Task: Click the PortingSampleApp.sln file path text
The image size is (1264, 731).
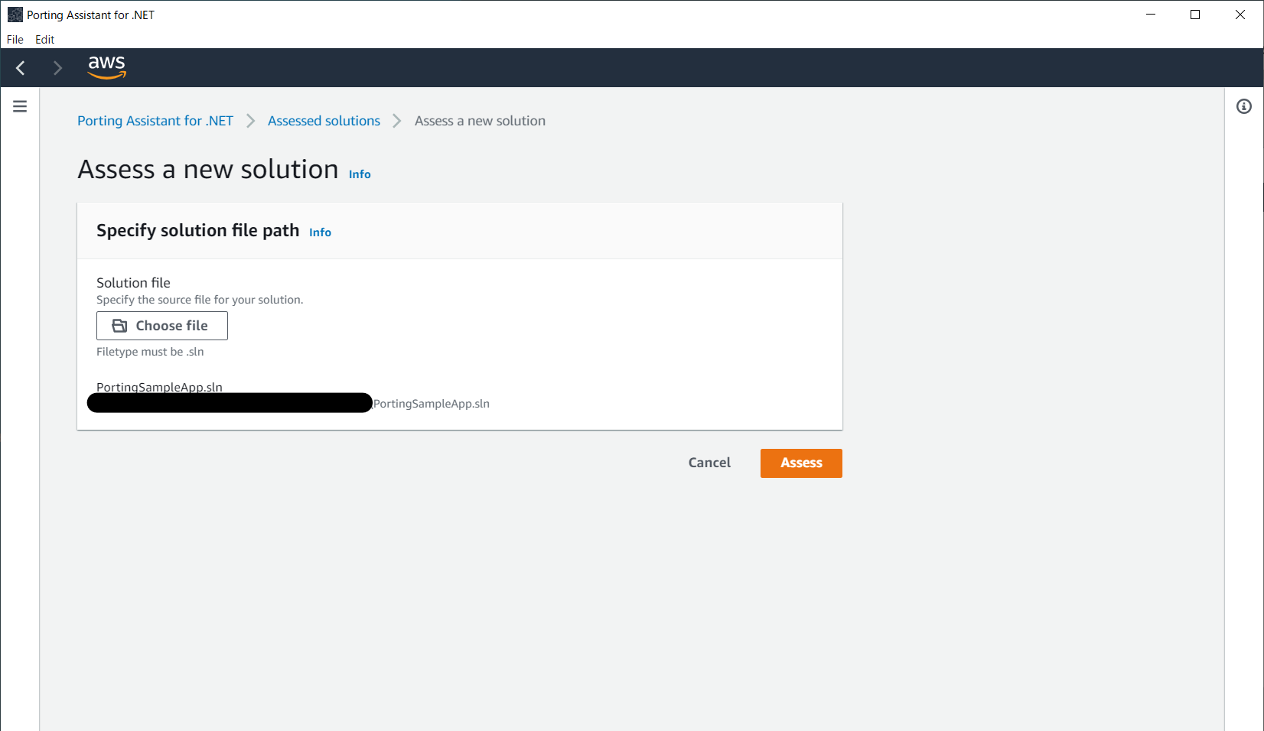Action: click(432, 404)
